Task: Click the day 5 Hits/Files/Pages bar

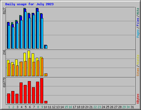Action: point(25,28)
